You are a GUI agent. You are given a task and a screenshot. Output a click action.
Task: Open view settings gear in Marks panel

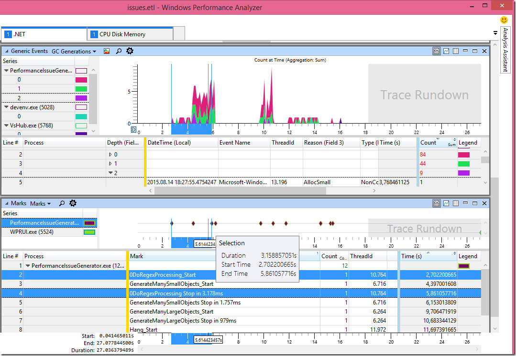click(x=73, y=203)
